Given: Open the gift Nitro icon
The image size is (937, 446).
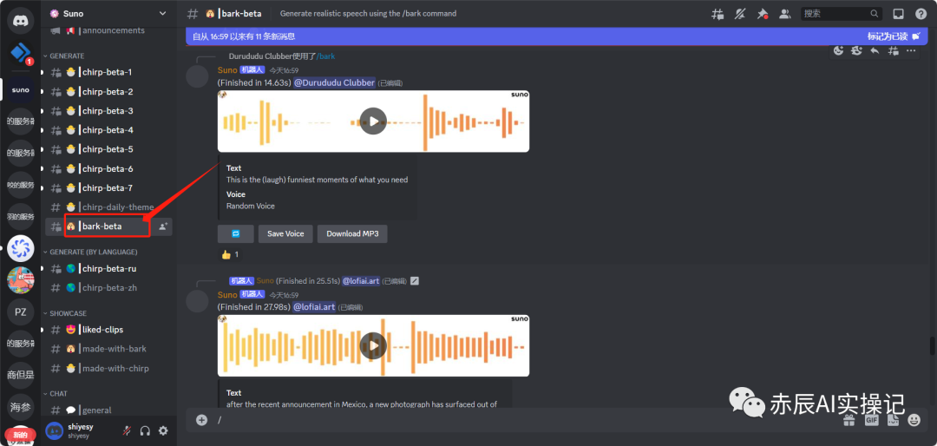Looking at the screenshot, I should pos(849,420).
